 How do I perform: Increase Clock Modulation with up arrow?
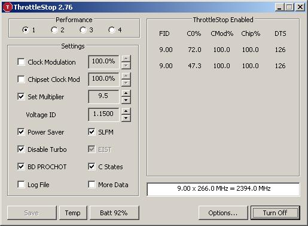pos(126,59)
